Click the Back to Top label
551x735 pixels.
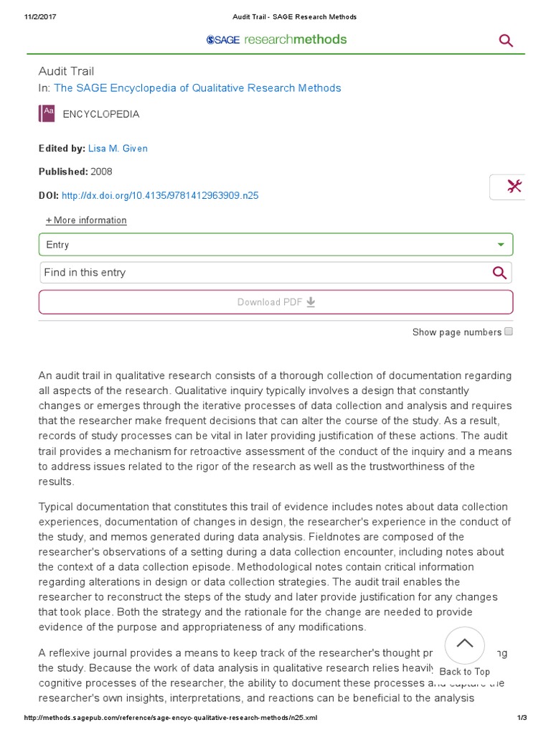coord(464,672)
